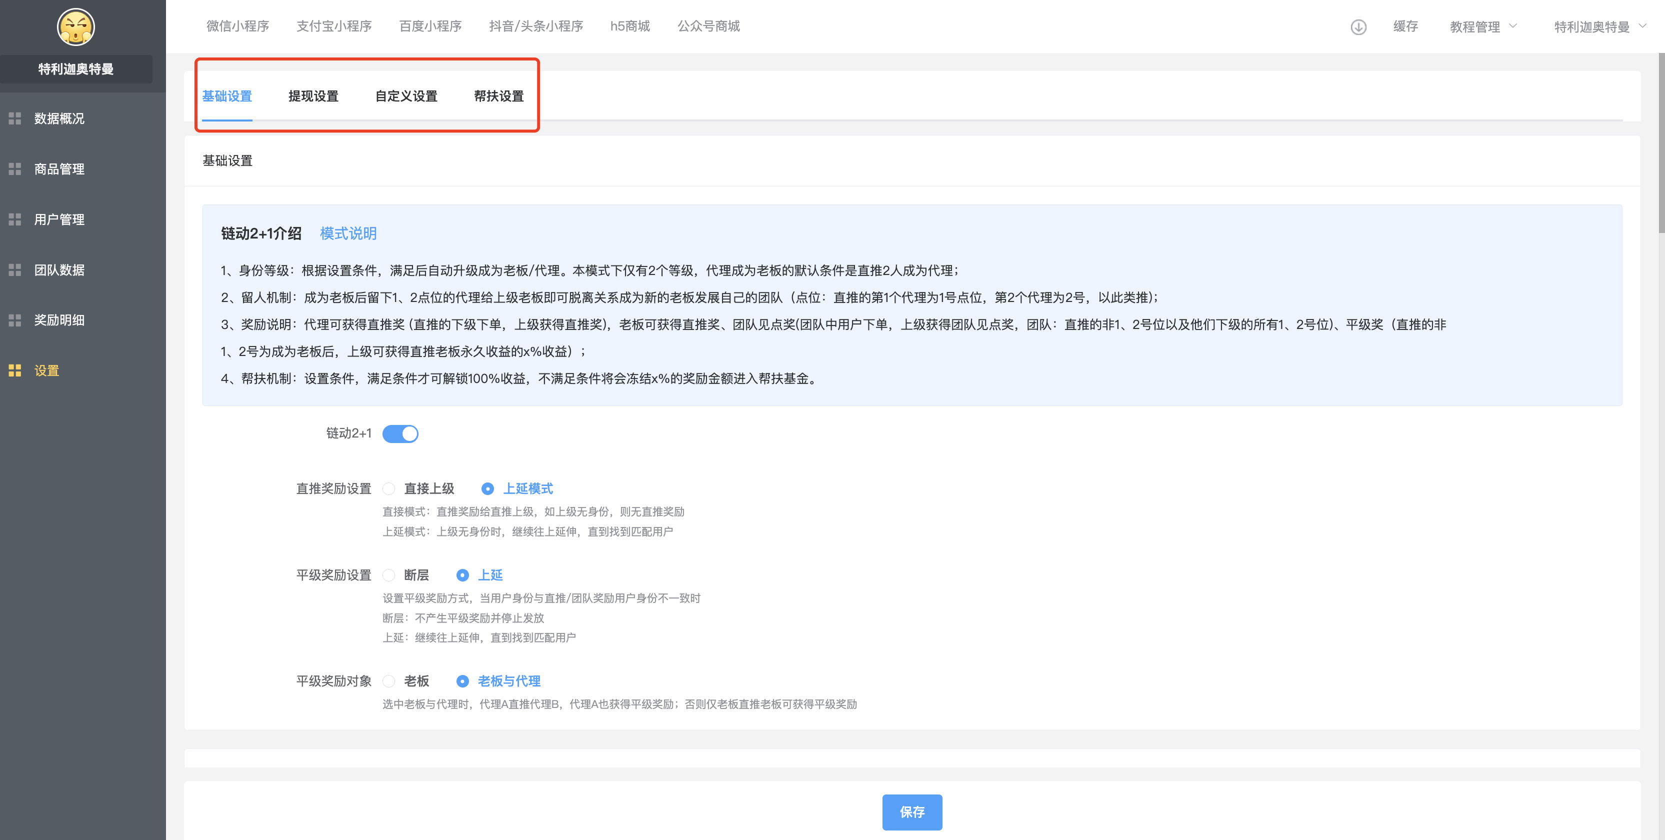Choose 断层 radio for 平级奖励设置
Image resolution: width=1665 pixels, height=840 pixels.
tap(389, 575)
